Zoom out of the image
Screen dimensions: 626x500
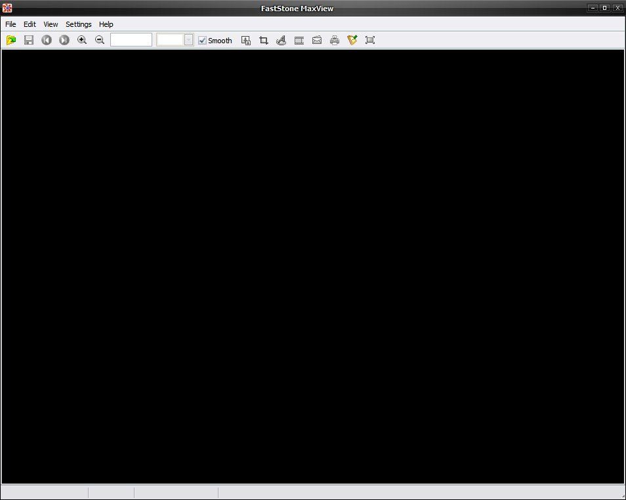point(100,40)
